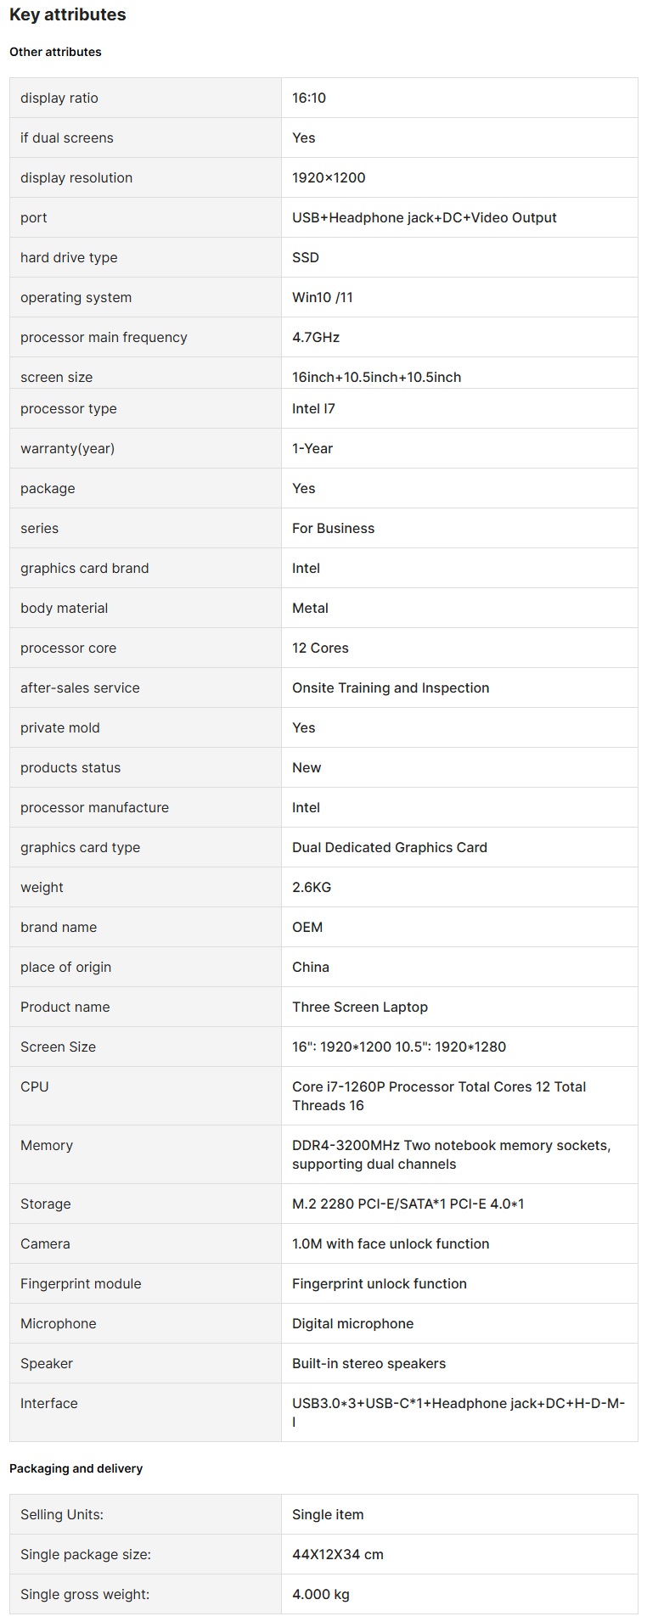Image resolution: width=647 pixels, height=1622 pixels.
Task: Select the processor main frequency 4.7GHz value
Action: tap(315, 337)
